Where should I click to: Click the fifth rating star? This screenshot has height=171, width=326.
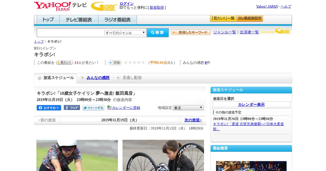[143, 62]
